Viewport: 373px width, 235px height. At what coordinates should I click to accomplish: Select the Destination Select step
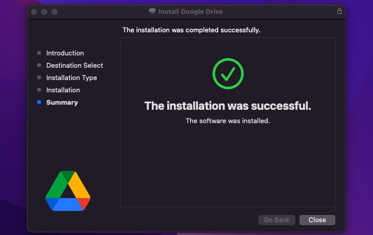click(75, 66)
